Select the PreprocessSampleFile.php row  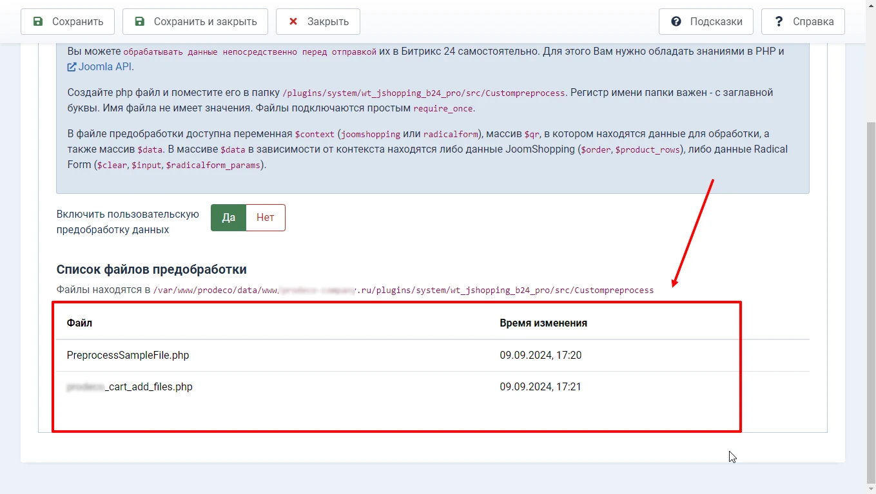click(128, 355)
